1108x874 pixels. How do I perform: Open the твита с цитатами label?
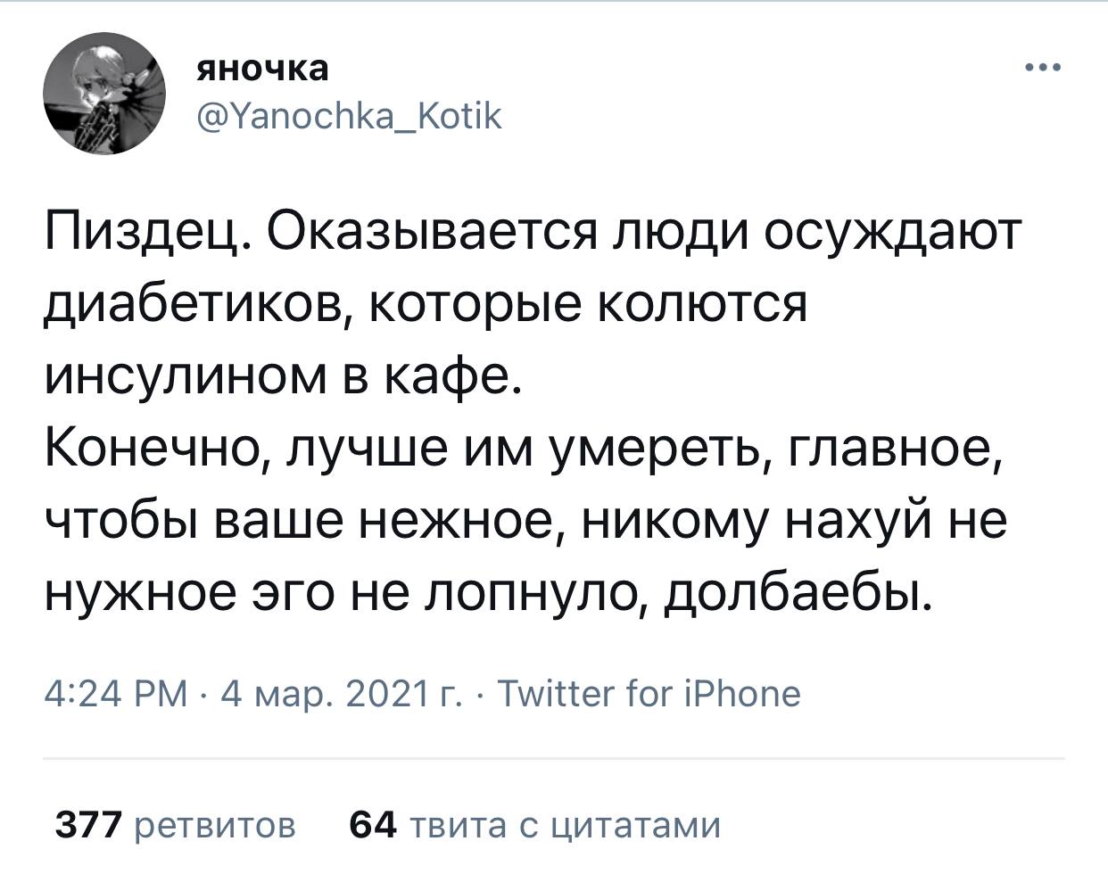pyautogui.click(x=563, y=825)
